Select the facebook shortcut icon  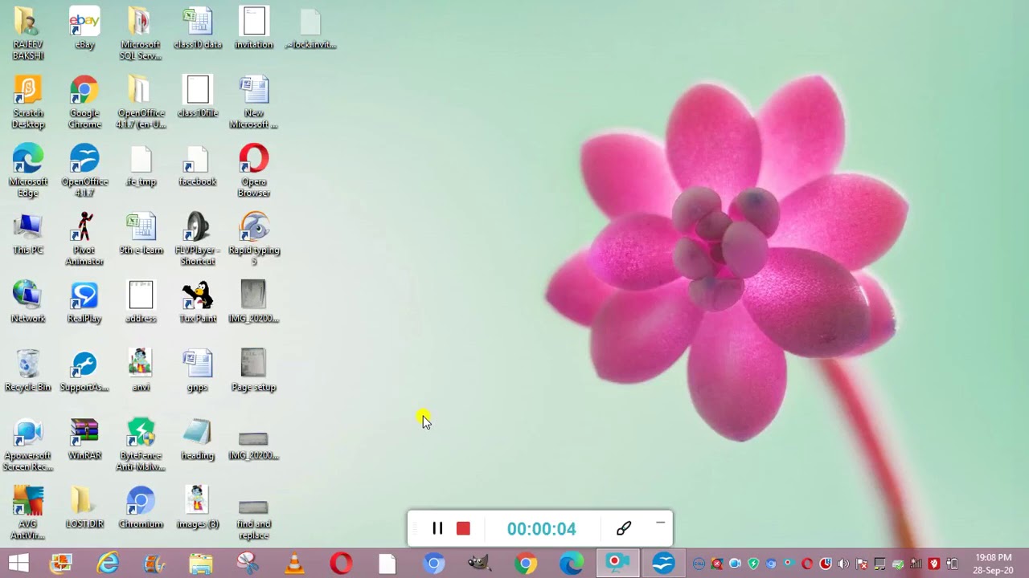point(198,165)
